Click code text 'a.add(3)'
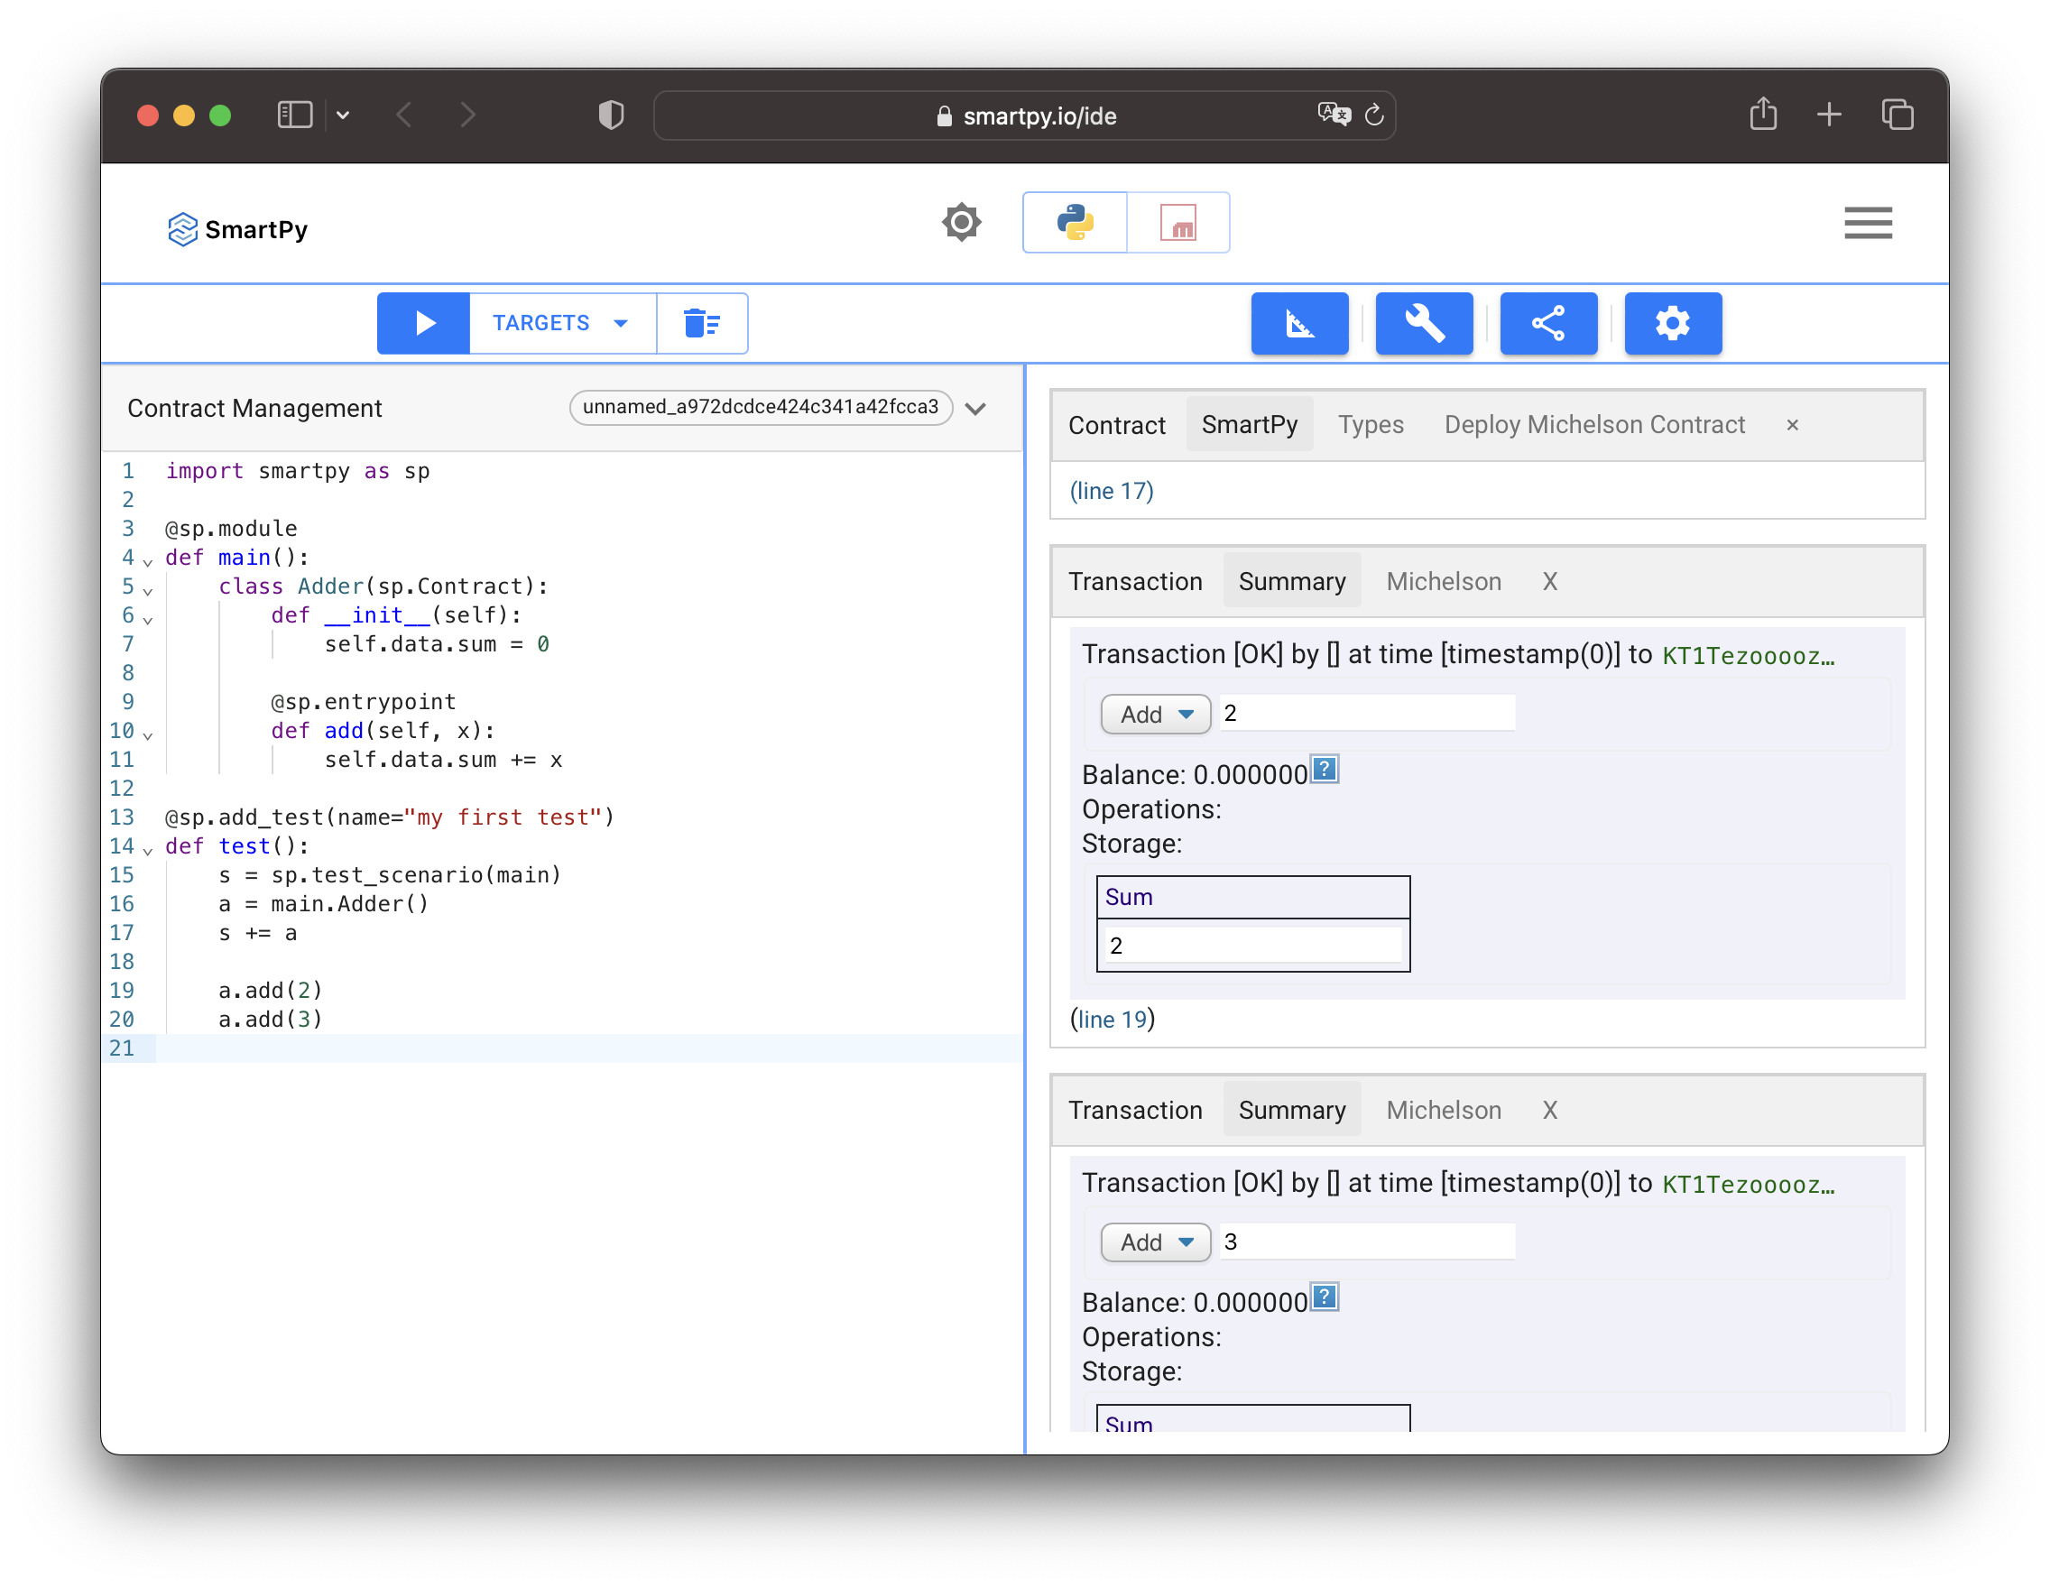Viewport: 2050px width, 1588px height. coord(271,1020)
